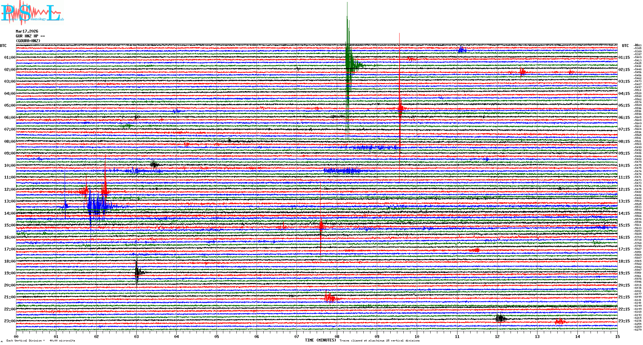Click the red event on the 21:00 trace

click(330, 298)
